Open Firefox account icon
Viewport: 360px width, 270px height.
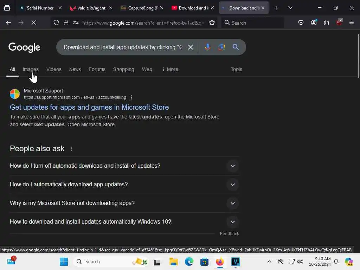314,23
